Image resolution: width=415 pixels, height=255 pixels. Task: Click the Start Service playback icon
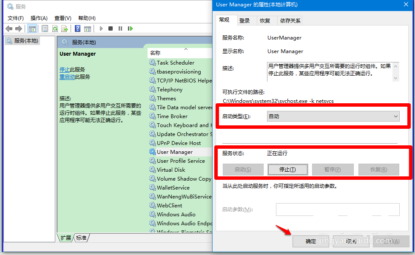point(101,28)
